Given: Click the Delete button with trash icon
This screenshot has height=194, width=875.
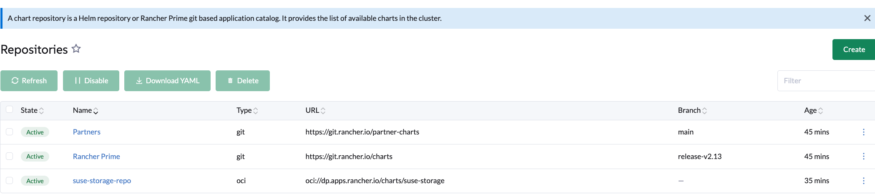Looking at the screenshot, I should click(243, 81).
